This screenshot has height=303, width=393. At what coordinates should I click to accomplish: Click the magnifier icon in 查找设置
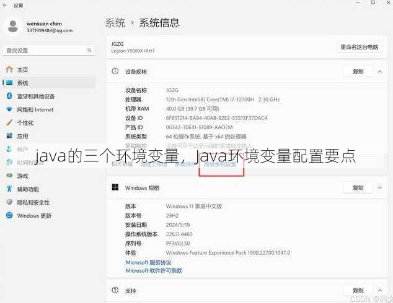tap(89, 50)
